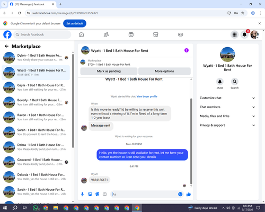This screenshot has height=212, width=265.
Task: Open Debra conversation in list
Action: click(36, 147)
